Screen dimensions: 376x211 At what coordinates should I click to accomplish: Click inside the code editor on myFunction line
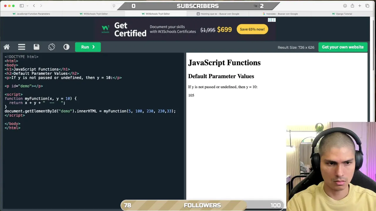point(41,99)
